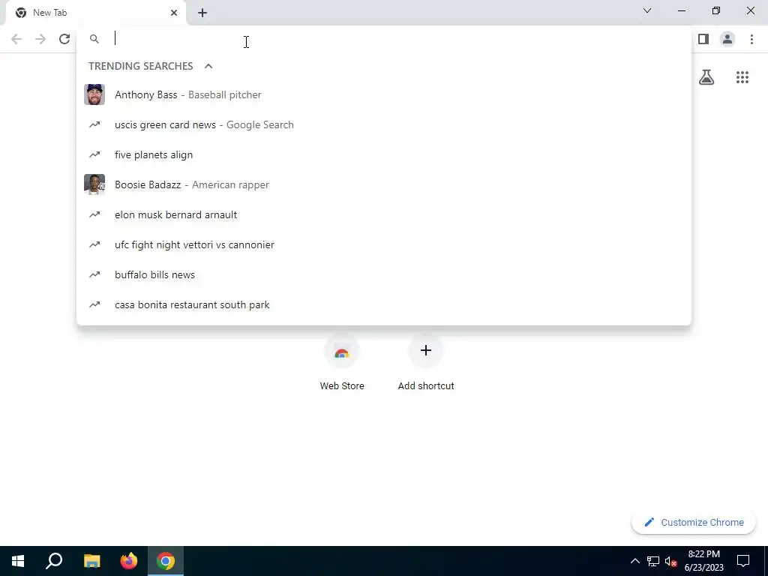Open the tab search dropdown arrow

(x=647, y=10)
